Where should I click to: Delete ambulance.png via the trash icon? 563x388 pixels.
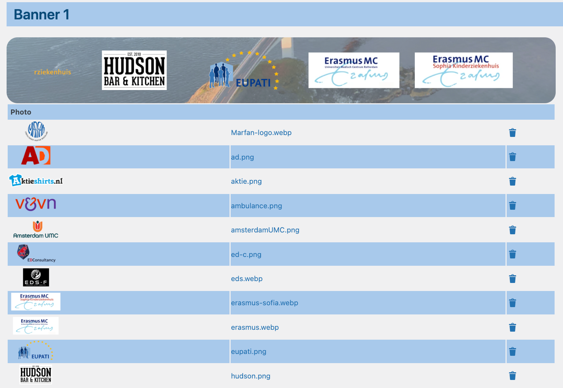512,206
